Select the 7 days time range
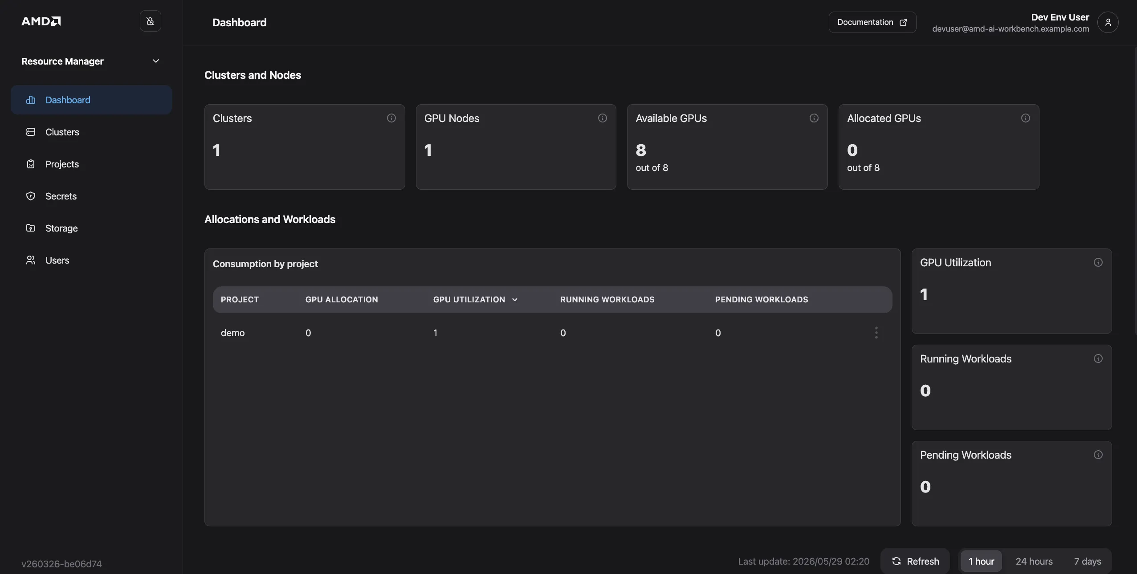 [1088, 561]
